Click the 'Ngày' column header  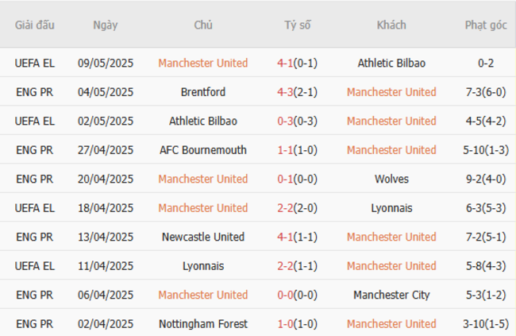pos(105,25)
